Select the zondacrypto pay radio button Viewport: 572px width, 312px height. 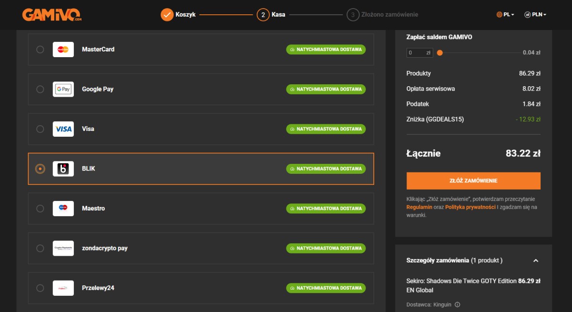(40, 248)
